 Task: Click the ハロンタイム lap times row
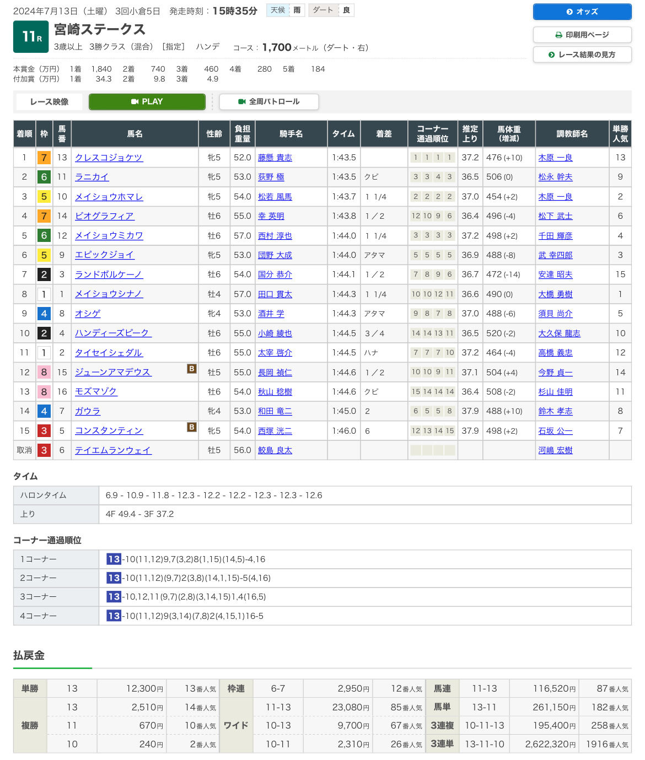[x=322, y=495]
